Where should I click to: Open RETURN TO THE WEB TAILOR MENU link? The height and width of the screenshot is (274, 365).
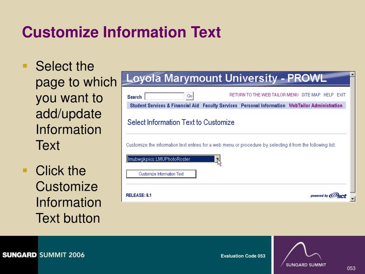tap(264, 95)
